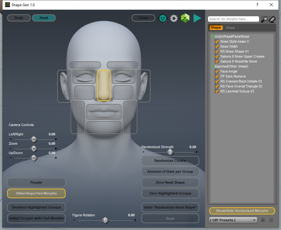Click the People button
281x230 pixels.
(36, 182)
